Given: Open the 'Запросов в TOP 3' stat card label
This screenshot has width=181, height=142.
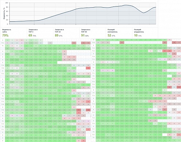Looking at the screenshot, I should pos(33,31).
